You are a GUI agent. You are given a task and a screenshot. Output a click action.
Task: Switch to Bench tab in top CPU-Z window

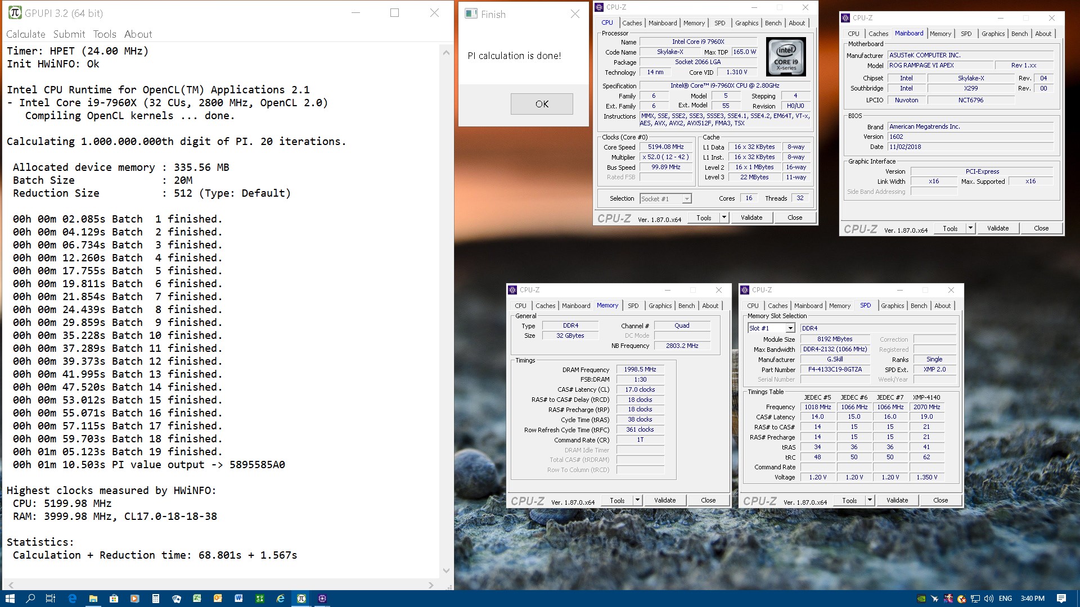click(x=773, y=23)
